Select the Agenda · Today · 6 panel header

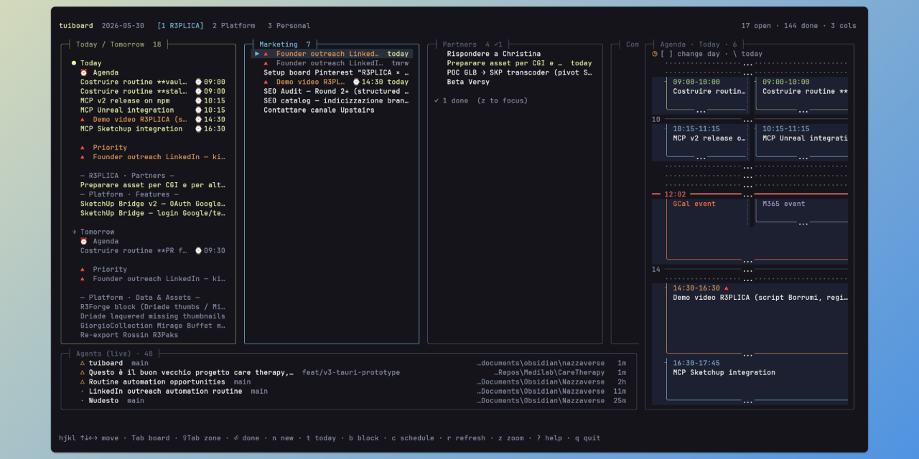(x=699, y=44)
